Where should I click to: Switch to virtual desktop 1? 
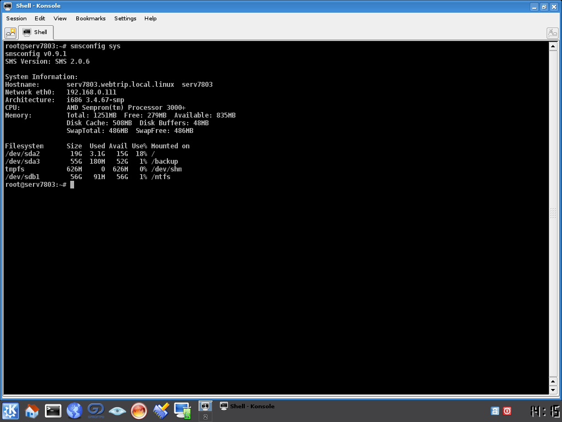(205, 406)
